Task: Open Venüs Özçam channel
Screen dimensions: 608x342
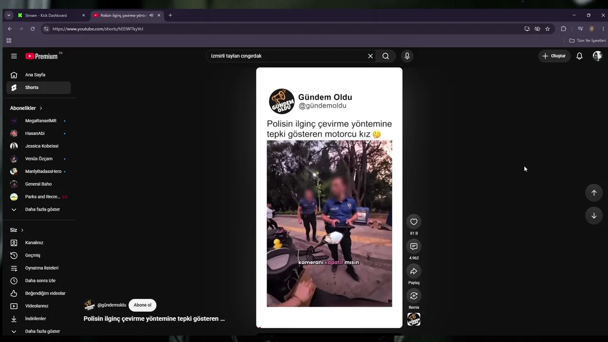Action: click(38, 159)
